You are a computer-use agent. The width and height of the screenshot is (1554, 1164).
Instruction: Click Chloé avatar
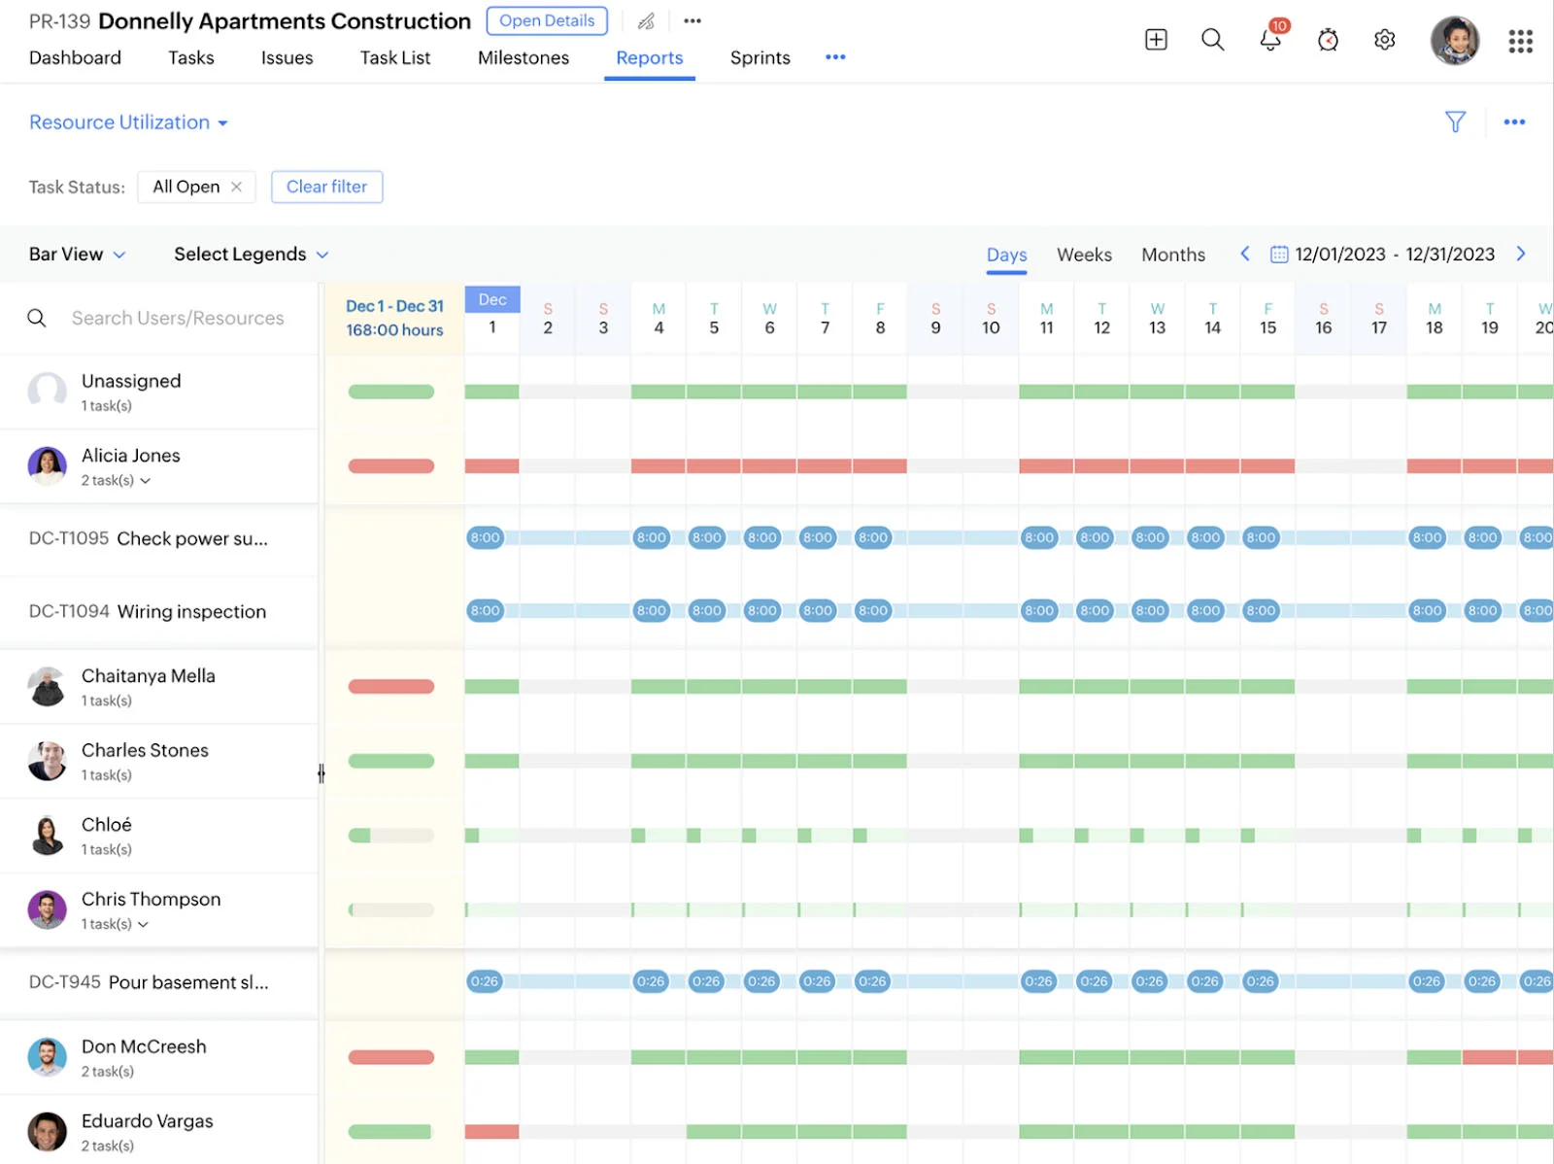[x=47, y=836]
